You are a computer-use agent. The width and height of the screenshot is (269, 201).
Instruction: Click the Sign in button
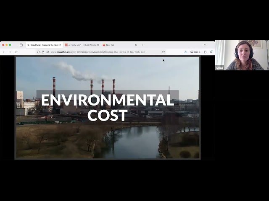[x=195, y=52]
